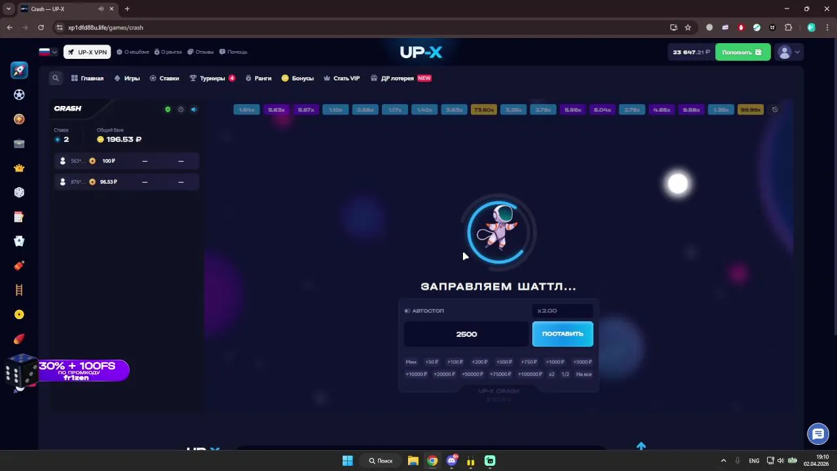Reload the page in Chrome

tap(41, 27)
